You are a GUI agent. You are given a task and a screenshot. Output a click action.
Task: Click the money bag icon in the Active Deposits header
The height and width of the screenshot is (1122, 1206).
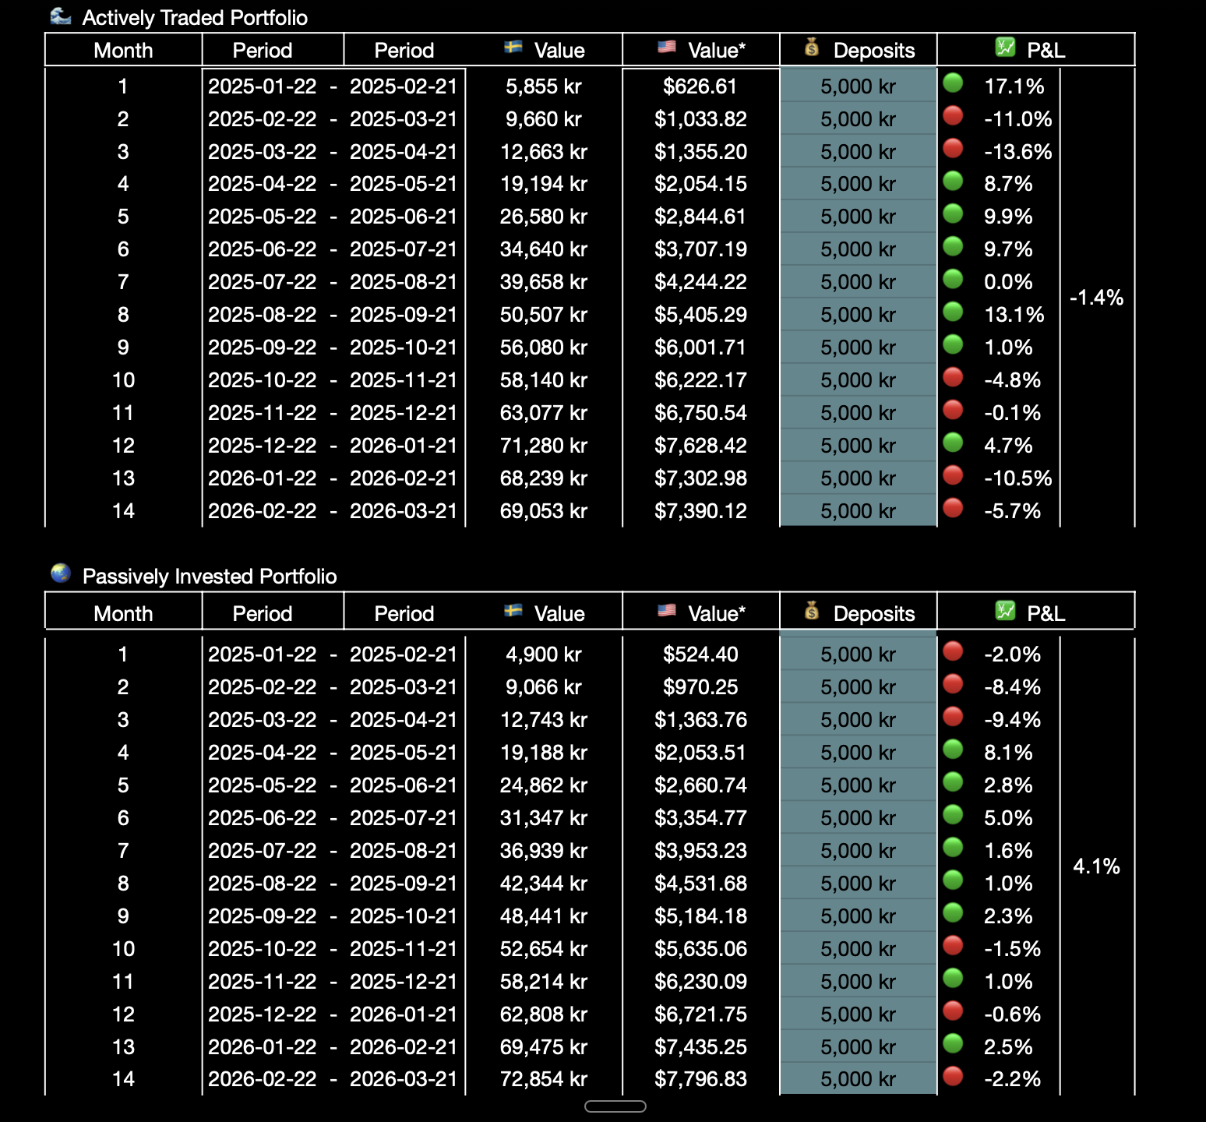pyautogui.click(x=812, y=48)
